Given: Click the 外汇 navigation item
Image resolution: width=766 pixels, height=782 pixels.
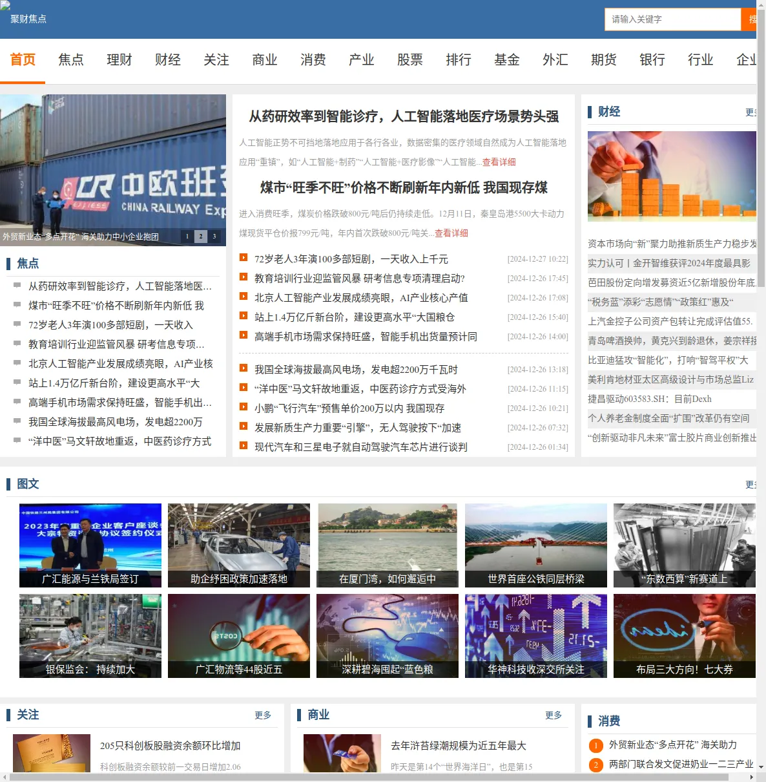Looking at the screenshot, I should [x=555, y=60].
